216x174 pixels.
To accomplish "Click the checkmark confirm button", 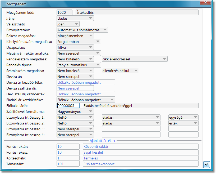I will tap(206, 164).
